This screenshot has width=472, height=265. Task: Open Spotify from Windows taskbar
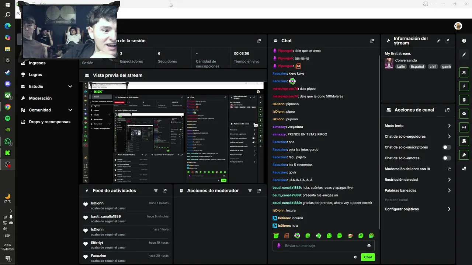point(7,119)
